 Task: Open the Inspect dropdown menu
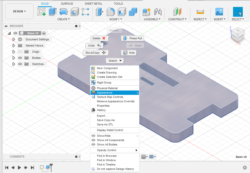[200, 19]
